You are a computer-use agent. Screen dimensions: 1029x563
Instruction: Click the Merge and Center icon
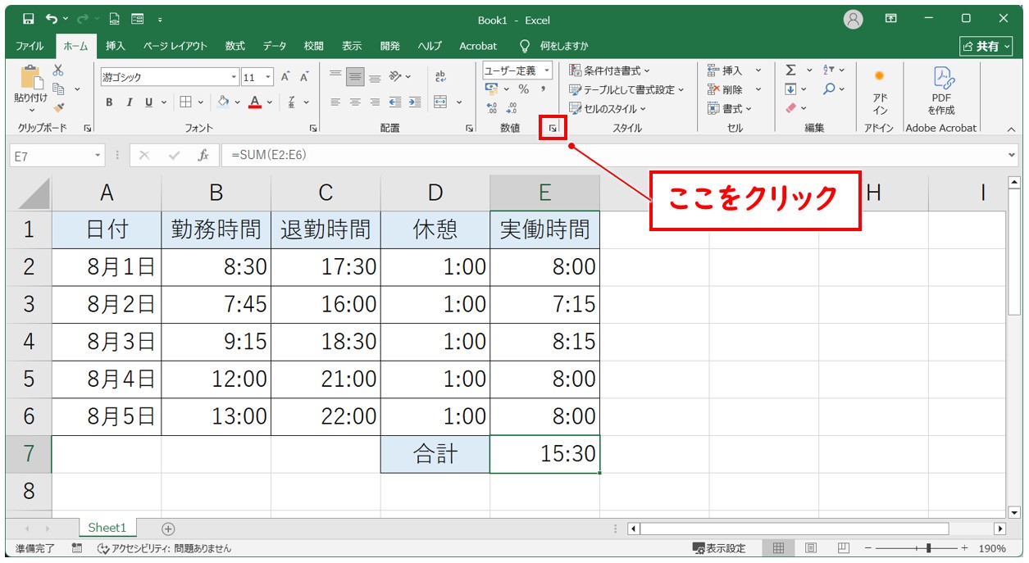pyautogui.click(x=440, y=102)
